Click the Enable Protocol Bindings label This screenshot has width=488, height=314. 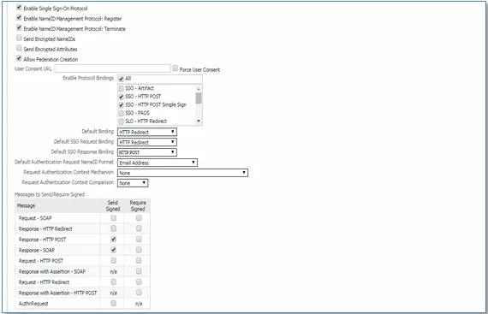(88, 78)
